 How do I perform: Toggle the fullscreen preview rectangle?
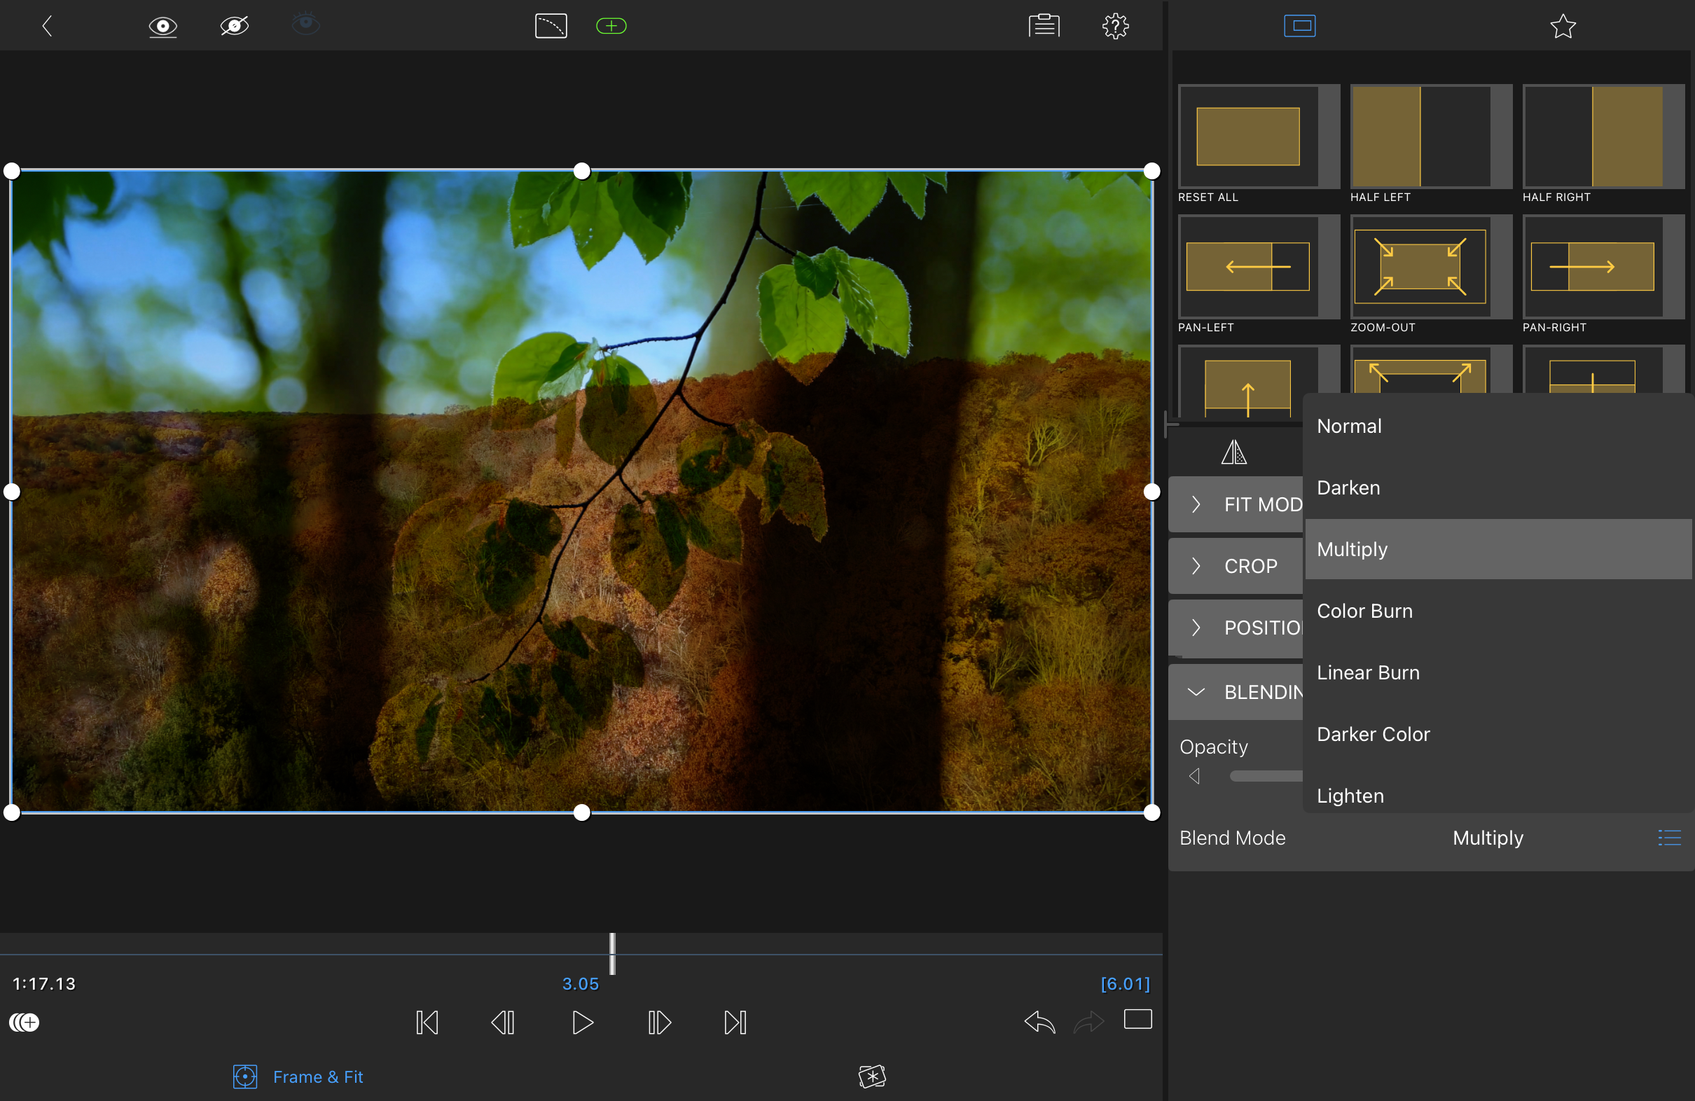(1137, 1019)
